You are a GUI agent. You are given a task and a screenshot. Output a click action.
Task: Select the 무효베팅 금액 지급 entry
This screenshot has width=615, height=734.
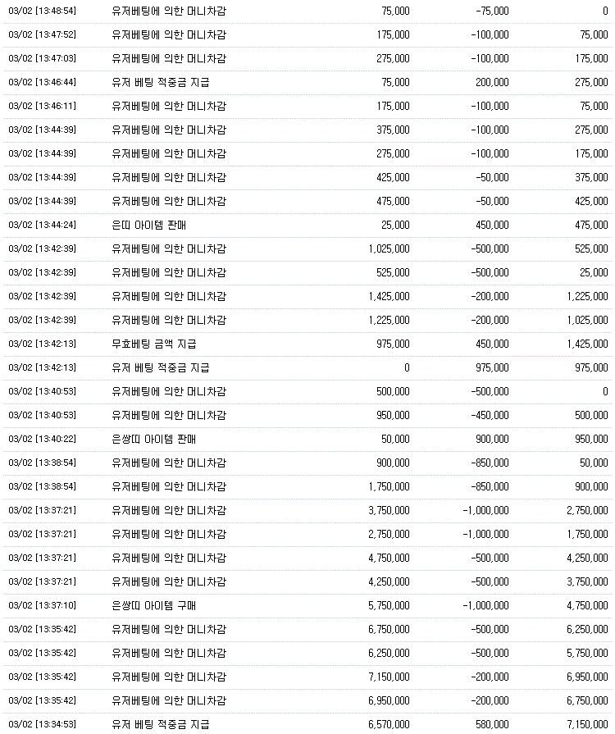click(x=154, y=344)
